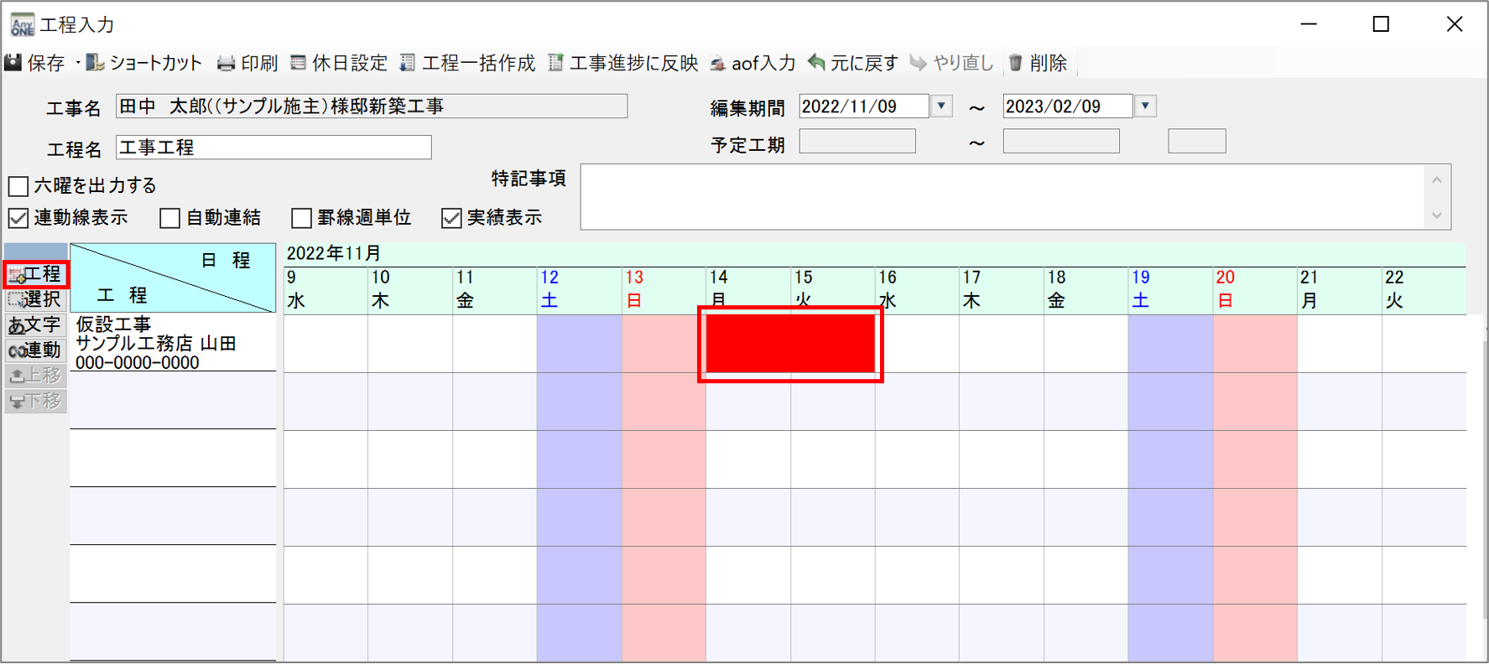Uncheck the 連動線表示 checkbox

[x=18, y=218]
